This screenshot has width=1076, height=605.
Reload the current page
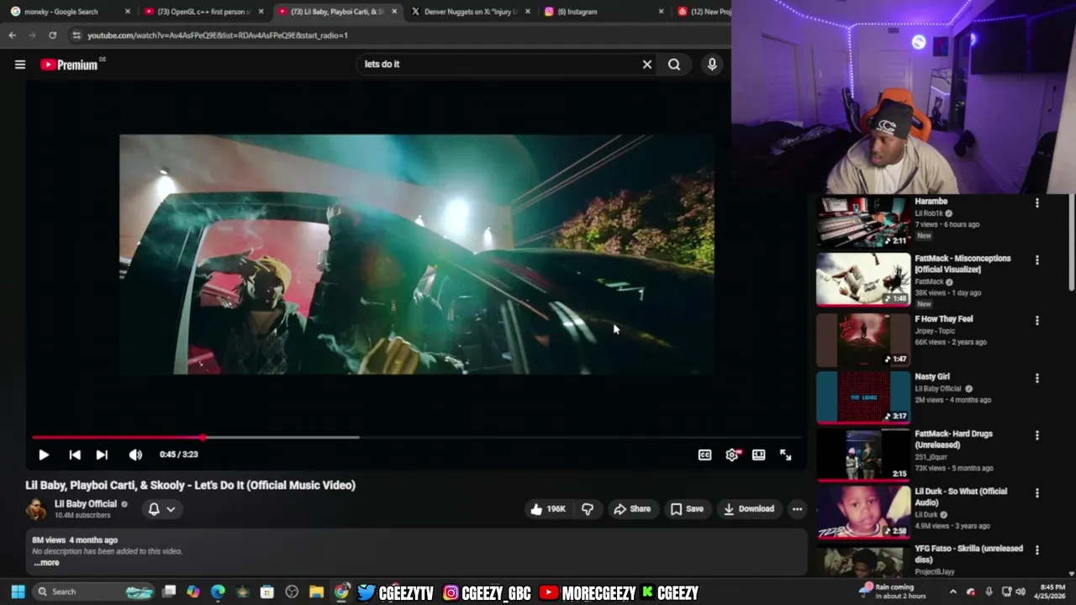click(52, 35)
